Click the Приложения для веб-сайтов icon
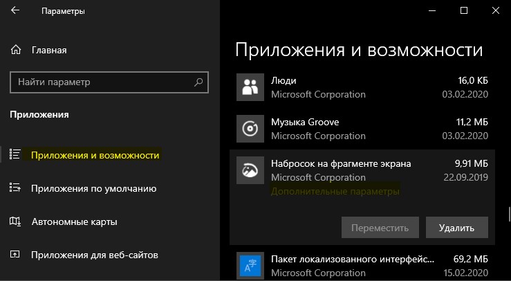 point(15,255)
